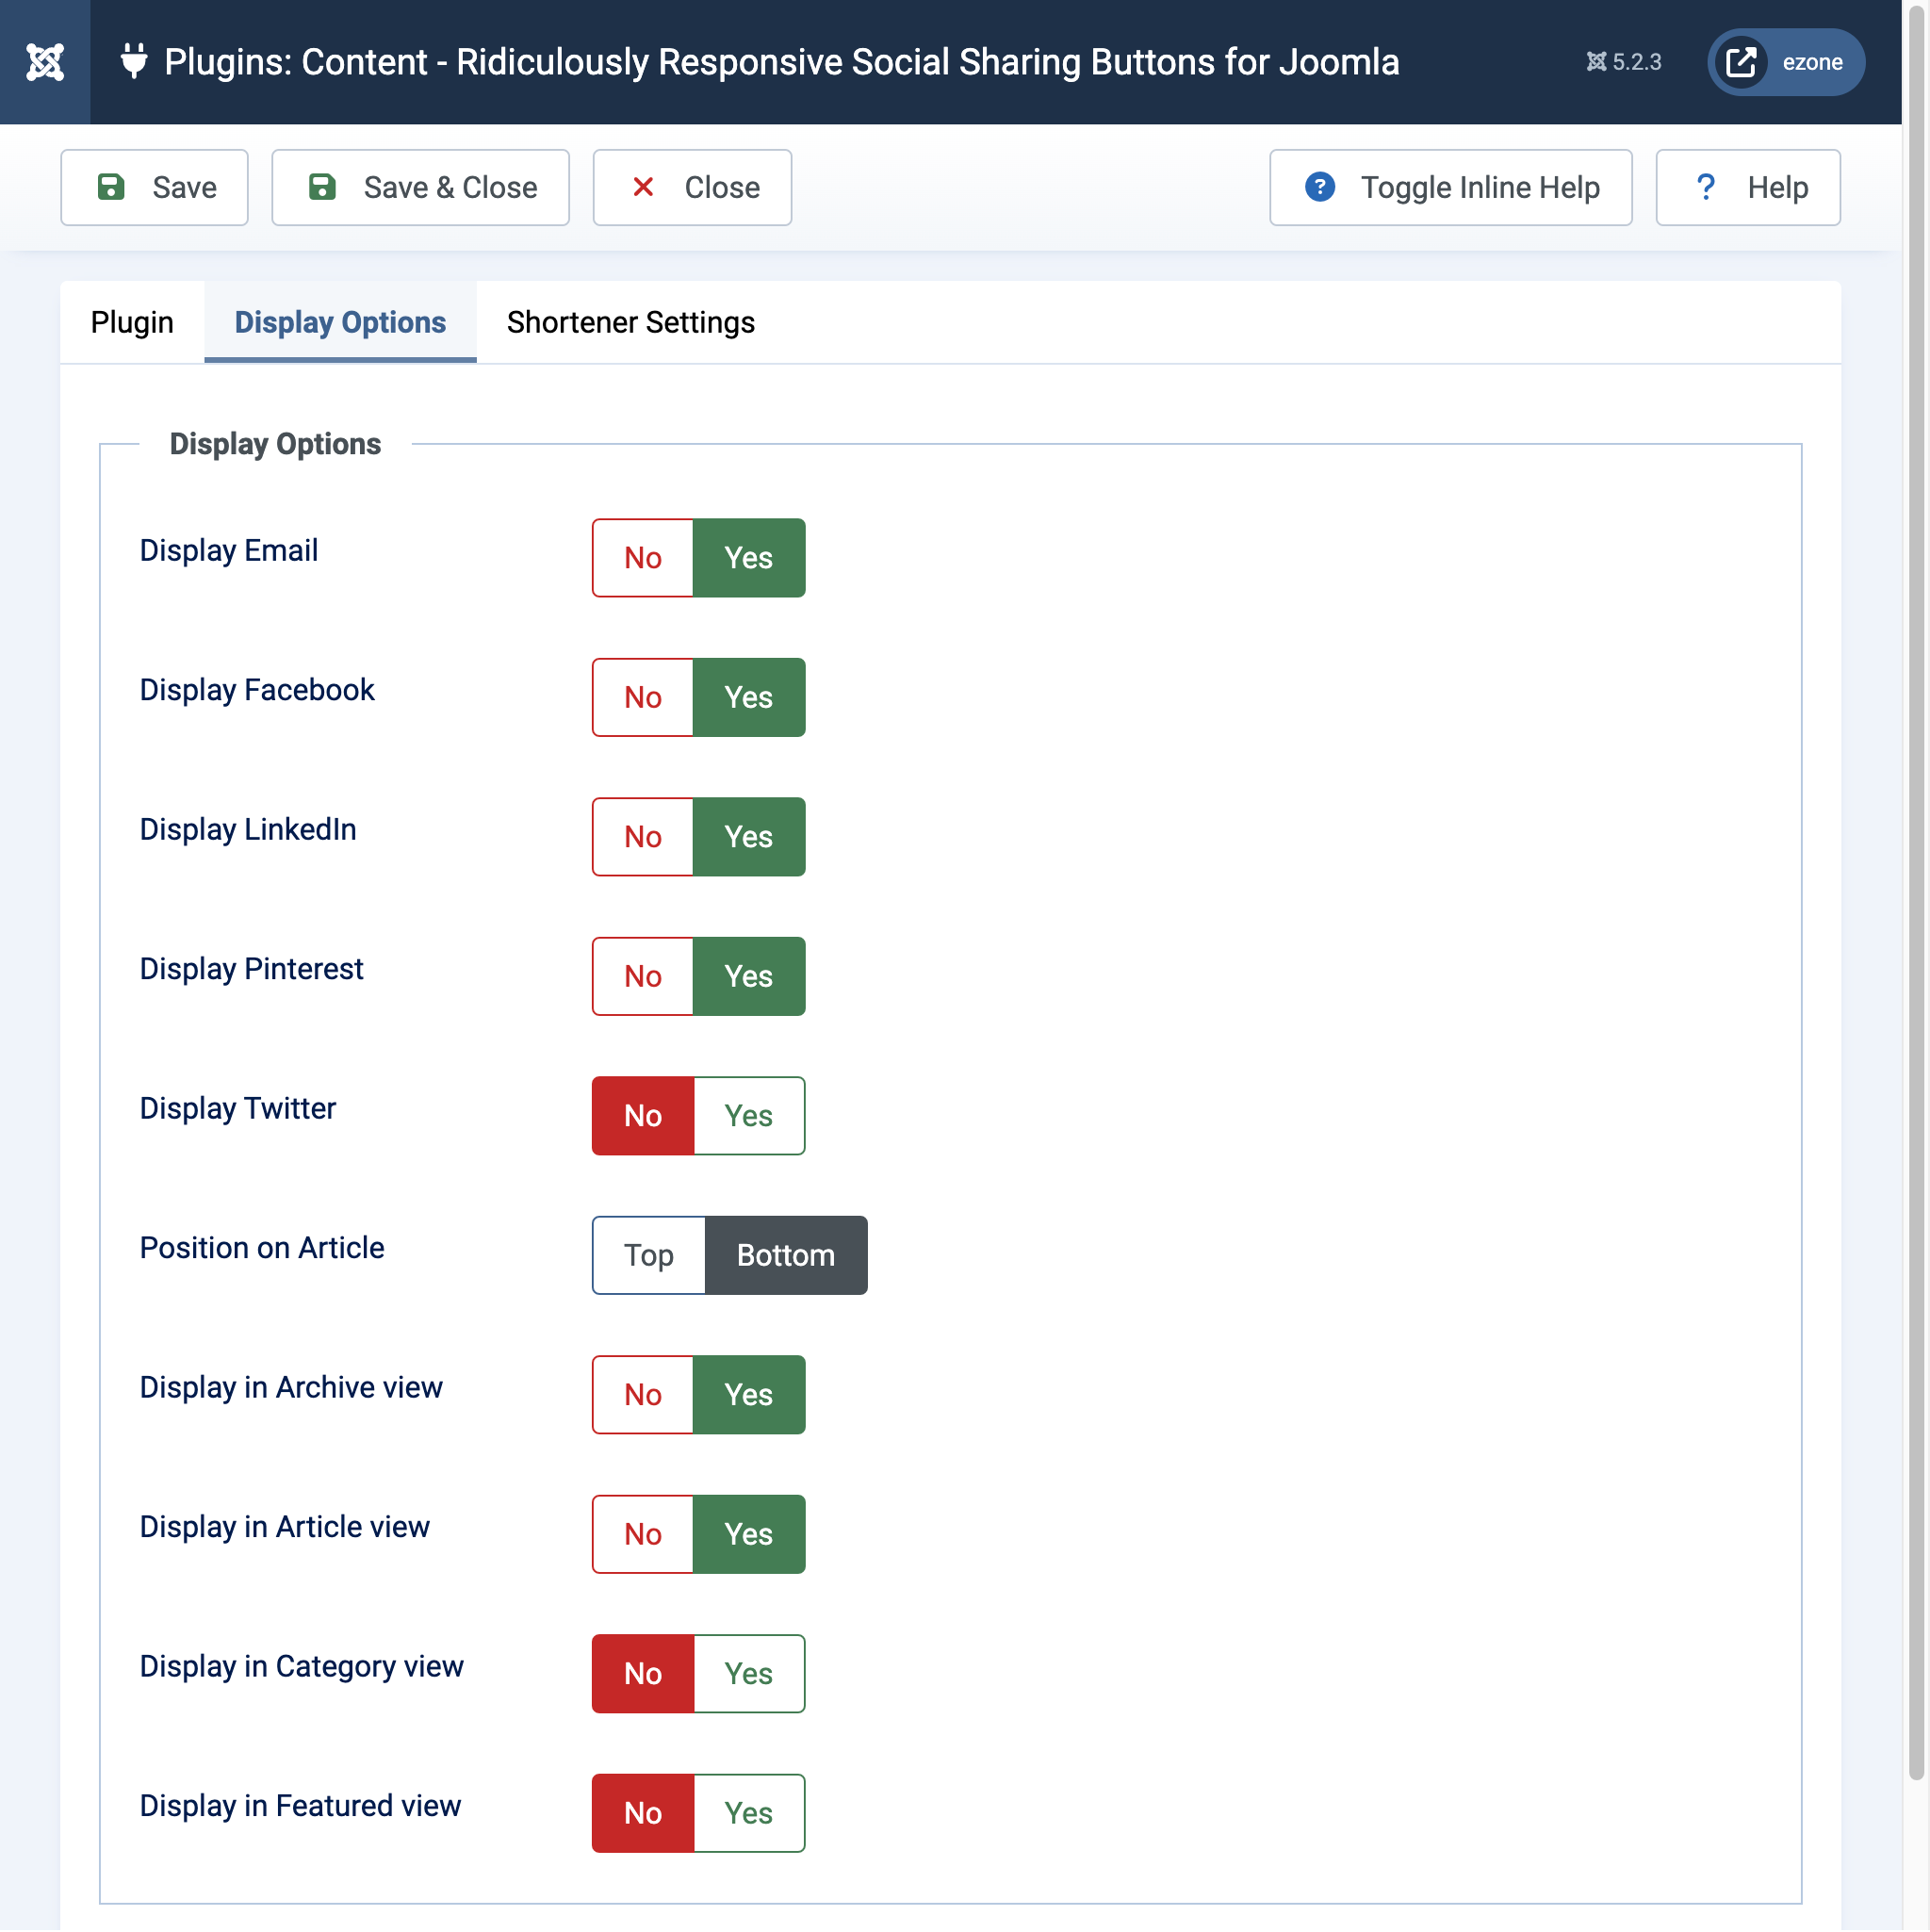1930x1932 pixels.
Task: Click the plugin plug icon beside the page title
Action: click(134, 61)
